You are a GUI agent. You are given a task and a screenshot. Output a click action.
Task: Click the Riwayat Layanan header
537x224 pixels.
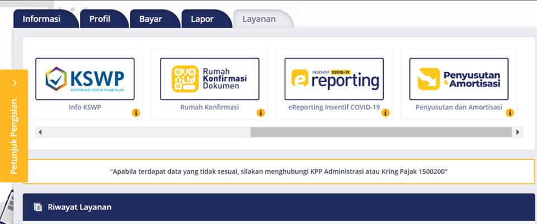(x=279, y=207)
